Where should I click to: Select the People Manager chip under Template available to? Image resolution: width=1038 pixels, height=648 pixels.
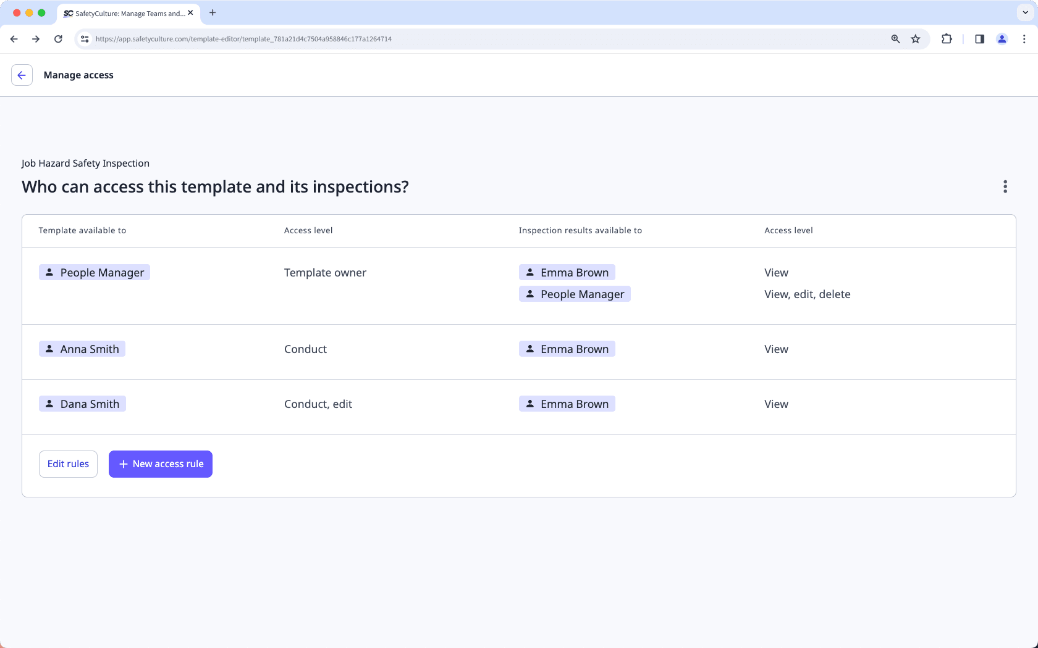(x=94, y=272)
